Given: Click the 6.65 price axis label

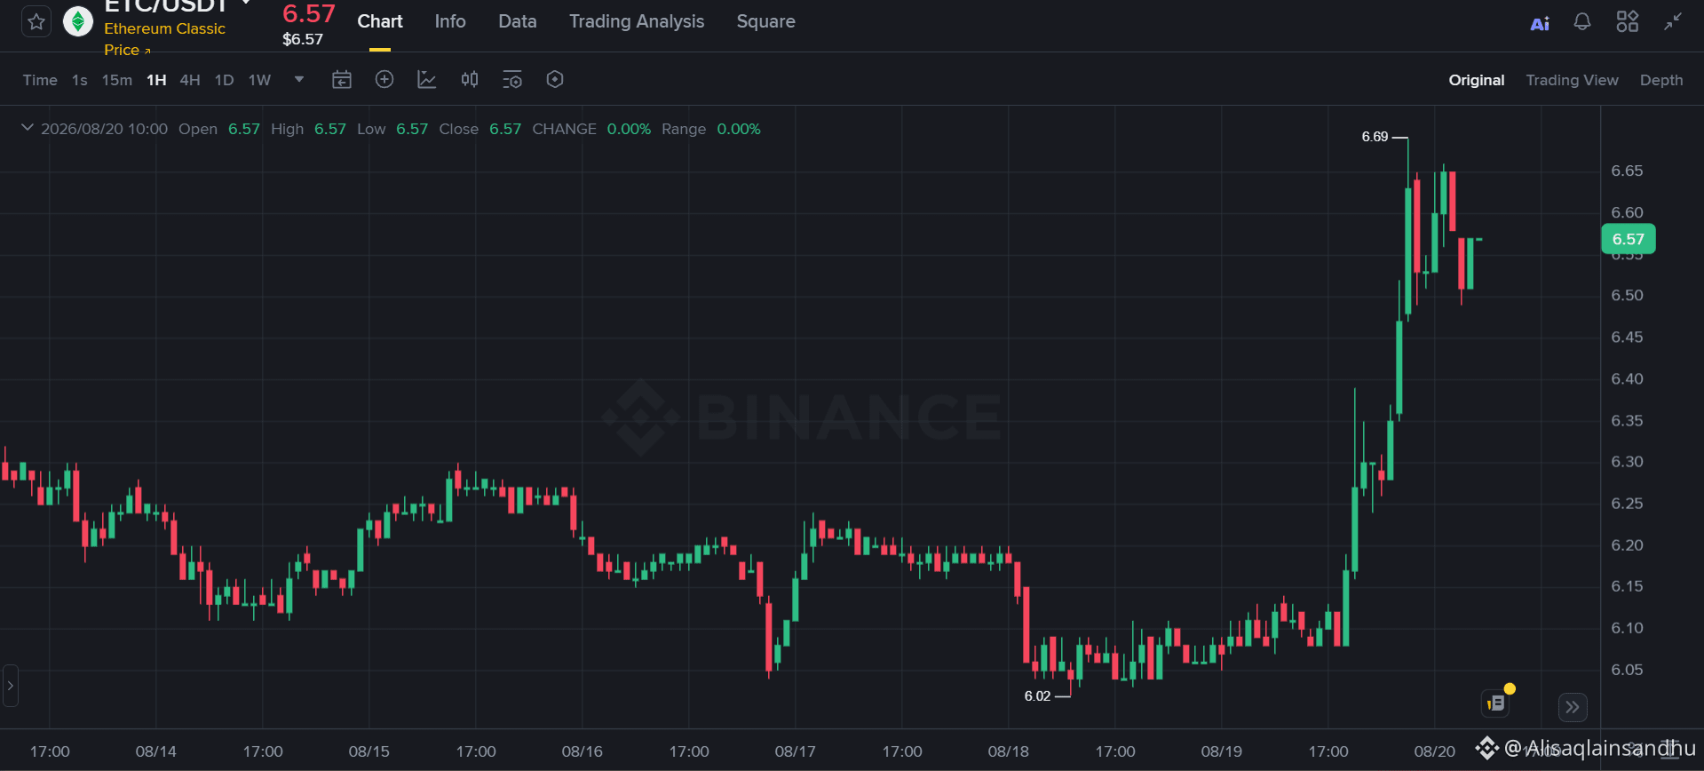Looking at the screenshot, I should tap(1627, 171).
